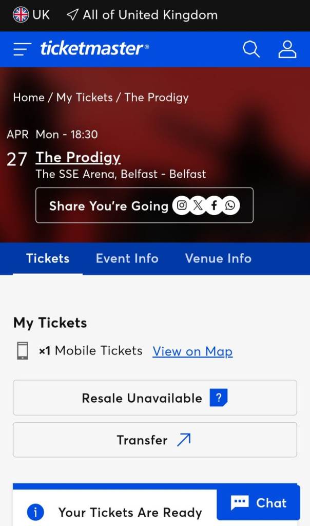
Task: Click the Resale Unavailable question mark icon
Action: click(x=218, y=398)
